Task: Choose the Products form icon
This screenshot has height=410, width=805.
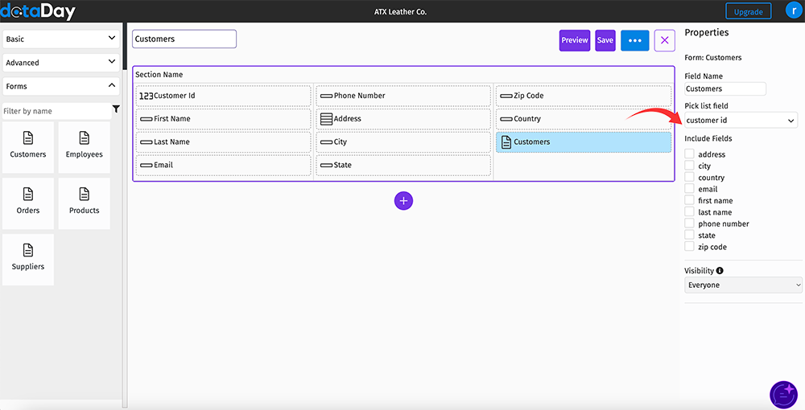Action: coord(85,194)
